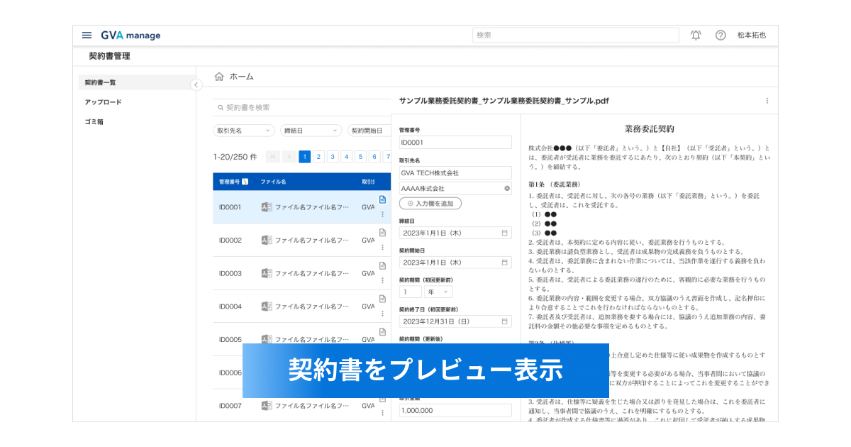
Task: Sort by the 管理番号 column sort icon
Action: click(x=245, y=182)
